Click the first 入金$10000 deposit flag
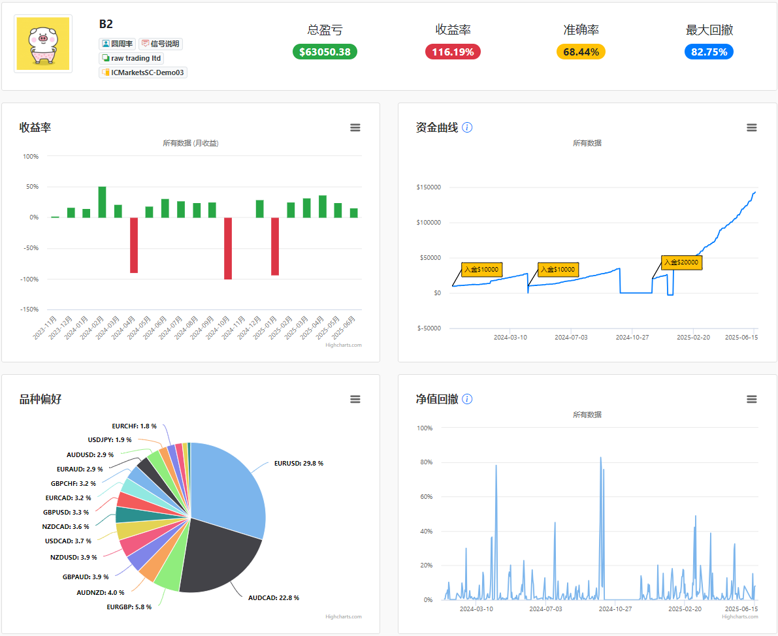The width and height of the screenshot is (778, 636). point(482,270)
